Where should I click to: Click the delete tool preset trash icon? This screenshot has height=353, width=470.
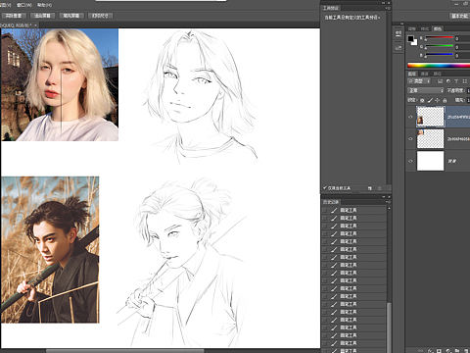pos(379,188)
